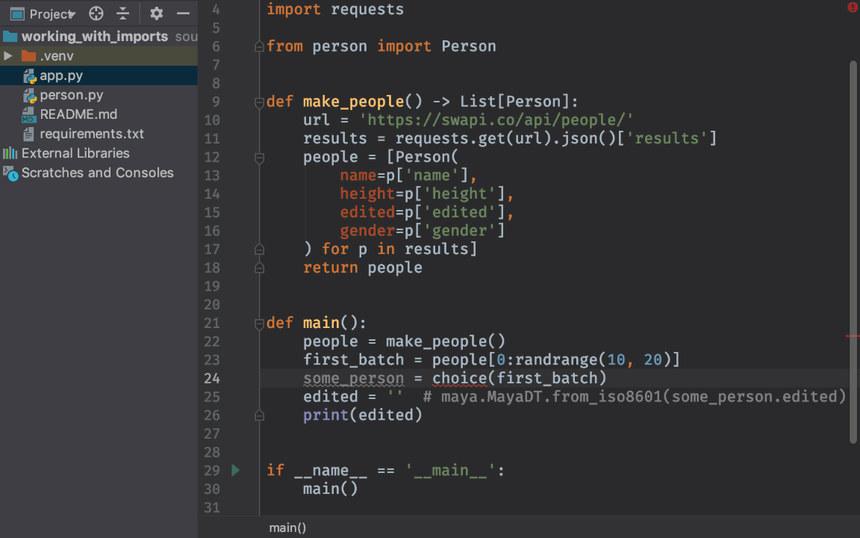Click line number 24 to set a breakpoint
This screenshot has width=860, height=538.
[x=212, y=378]
